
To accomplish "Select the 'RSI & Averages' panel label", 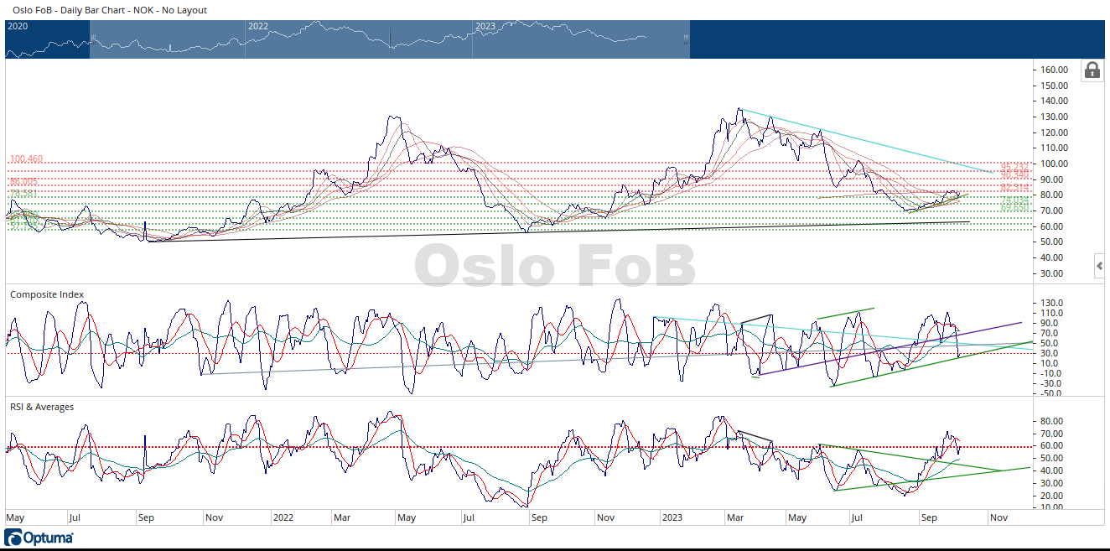I will (42, 407).
